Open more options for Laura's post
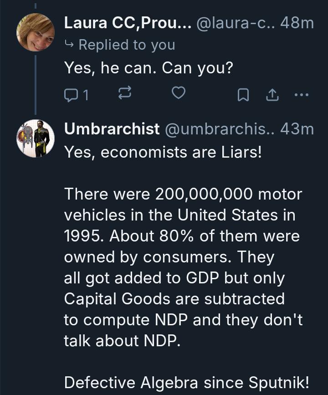Screen dimensions: 328x395 tap(302, 94)
